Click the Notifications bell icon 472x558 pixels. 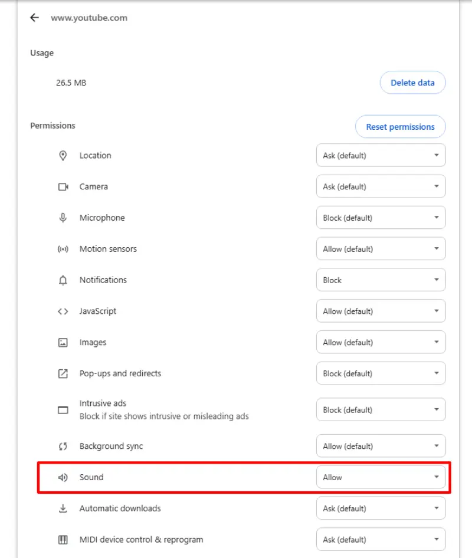pyautogui.click(x=63, y=280)
